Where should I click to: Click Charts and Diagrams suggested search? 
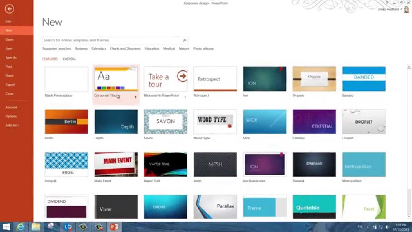click(125, 49)
